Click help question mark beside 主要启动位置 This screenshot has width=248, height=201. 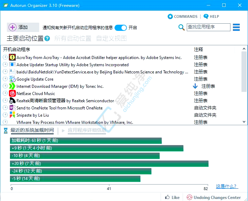coord(47,38)
